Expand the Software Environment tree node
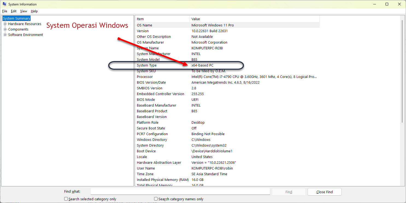Screen dimensions: 406x203 click(5, 35)
